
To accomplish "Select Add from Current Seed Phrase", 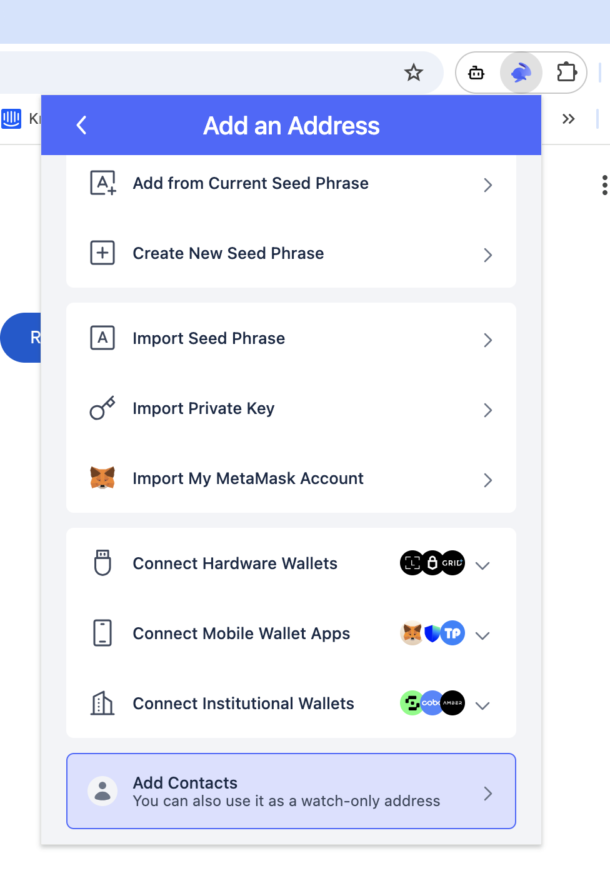I will click(291, 184).
